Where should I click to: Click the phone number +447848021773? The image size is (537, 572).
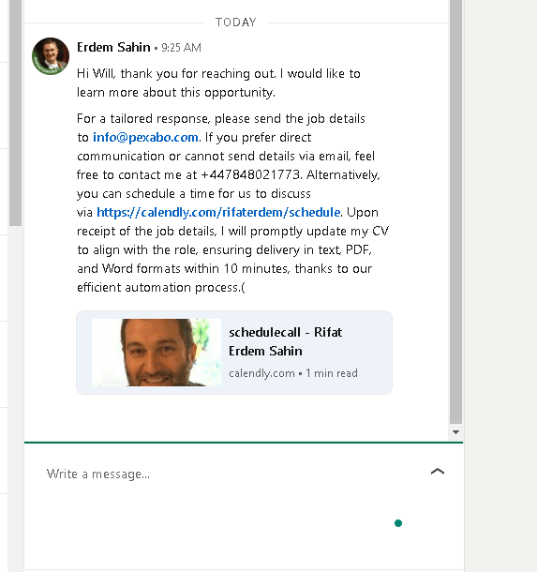click(251, 174)
